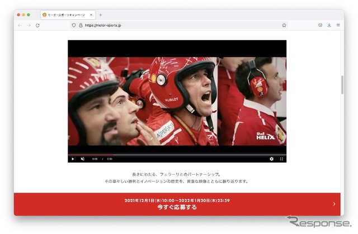The image size is (358, 234).
Task: Click the right chevron on the red banner
Action: pyautogui.click(x=334, y=204)
